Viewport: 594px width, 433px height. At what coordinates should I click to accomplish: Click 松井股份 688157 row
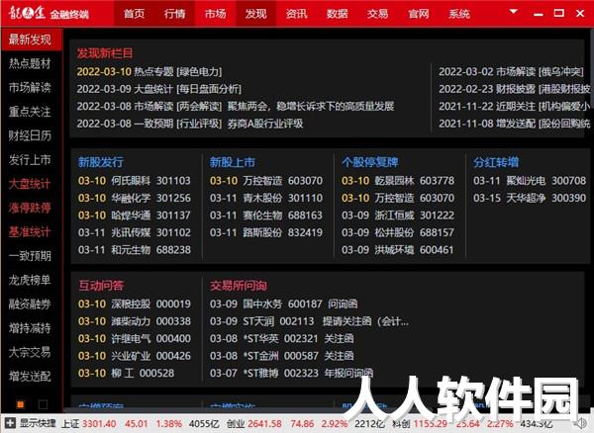pos(398,232)
